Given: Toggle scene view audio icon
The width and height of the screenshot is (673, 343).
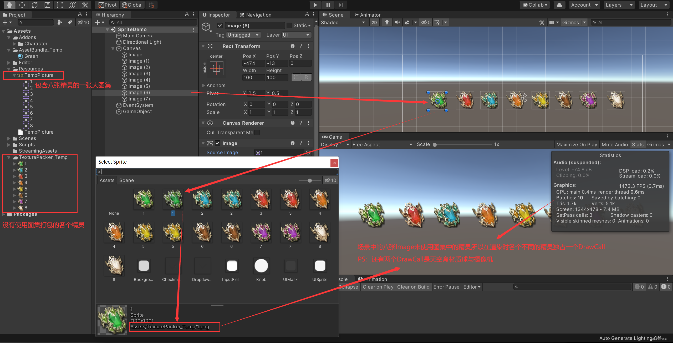Looking at the screenshot, I should (397, 22).
